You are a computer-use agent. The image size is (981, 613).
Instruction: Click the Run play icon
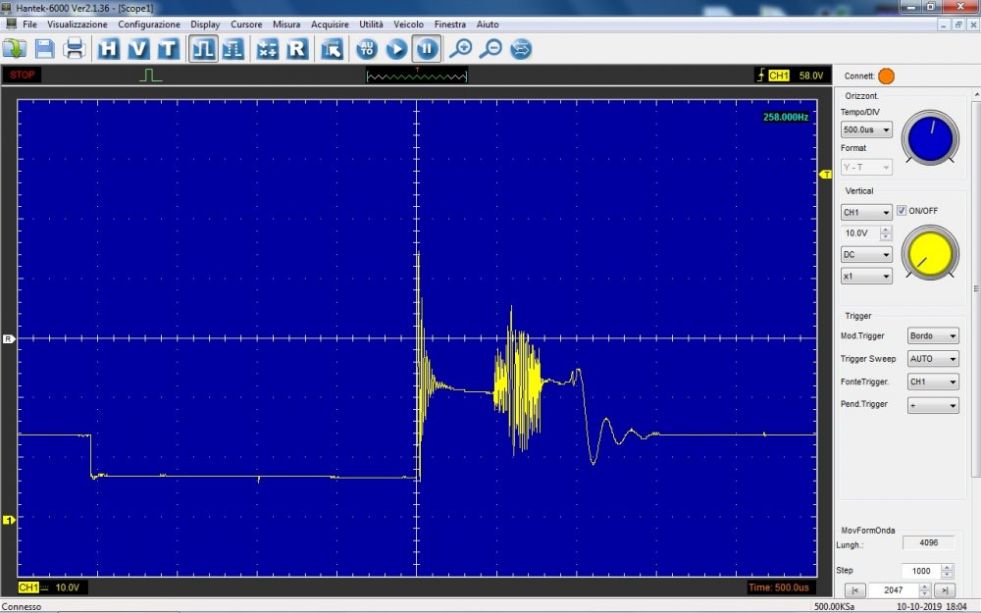396,48
